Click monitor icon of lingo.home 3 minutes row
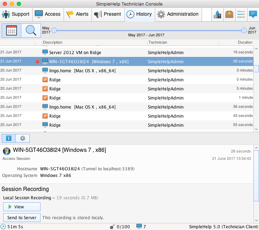This screenshot has height=230, width=259. (x=45, y=70)
